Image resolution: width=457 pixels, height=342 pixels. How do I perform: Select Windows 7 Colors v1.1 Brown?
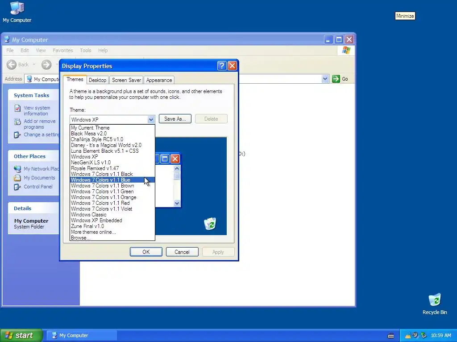tap(112, 186)
